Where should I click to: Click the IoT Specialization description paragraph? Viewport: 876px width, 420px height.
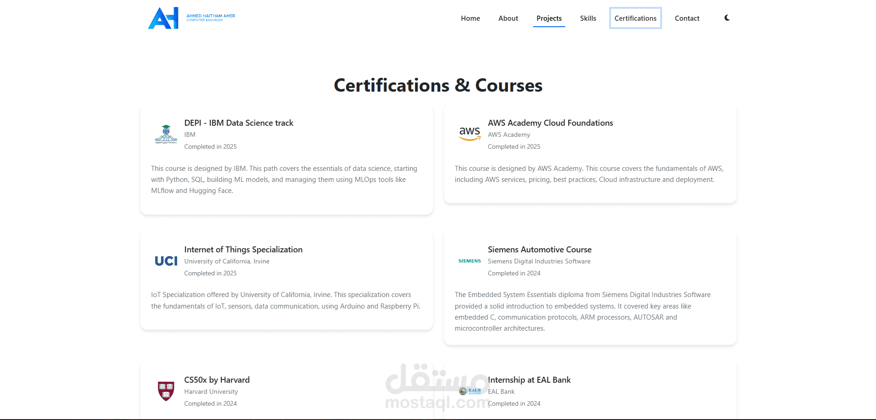point(286,300)
